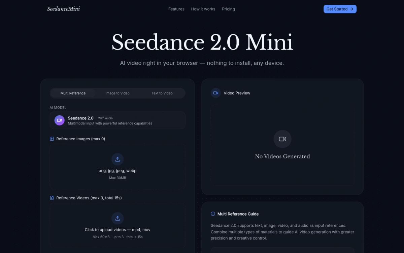Click the Seedance 2.0 Mini heading
This screenshot has width=404, height=253.
[x=202, y=43]
